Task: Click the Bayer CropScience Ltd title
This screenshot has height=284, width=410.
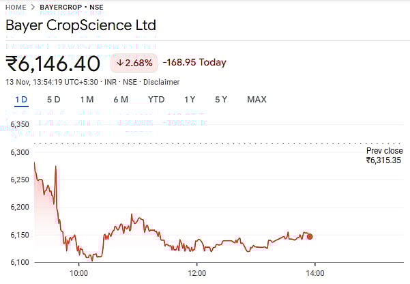Action: click(x=80, y=26)
